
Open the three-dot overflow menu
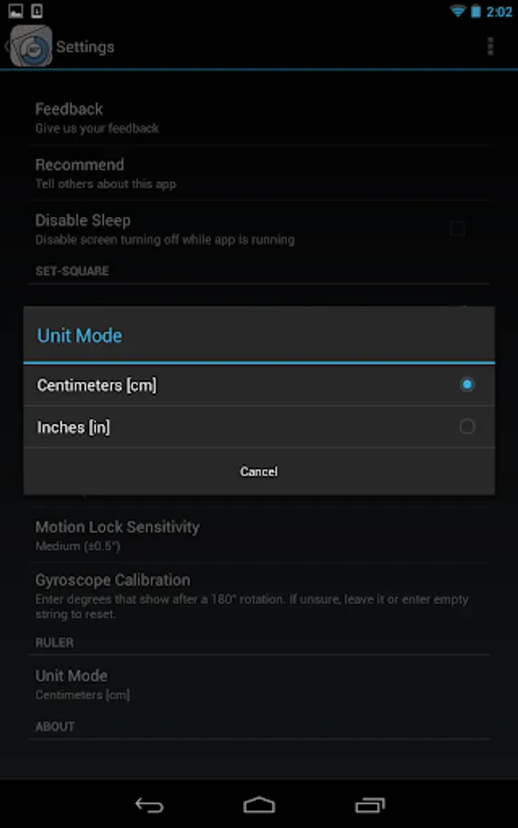[490, 47]
